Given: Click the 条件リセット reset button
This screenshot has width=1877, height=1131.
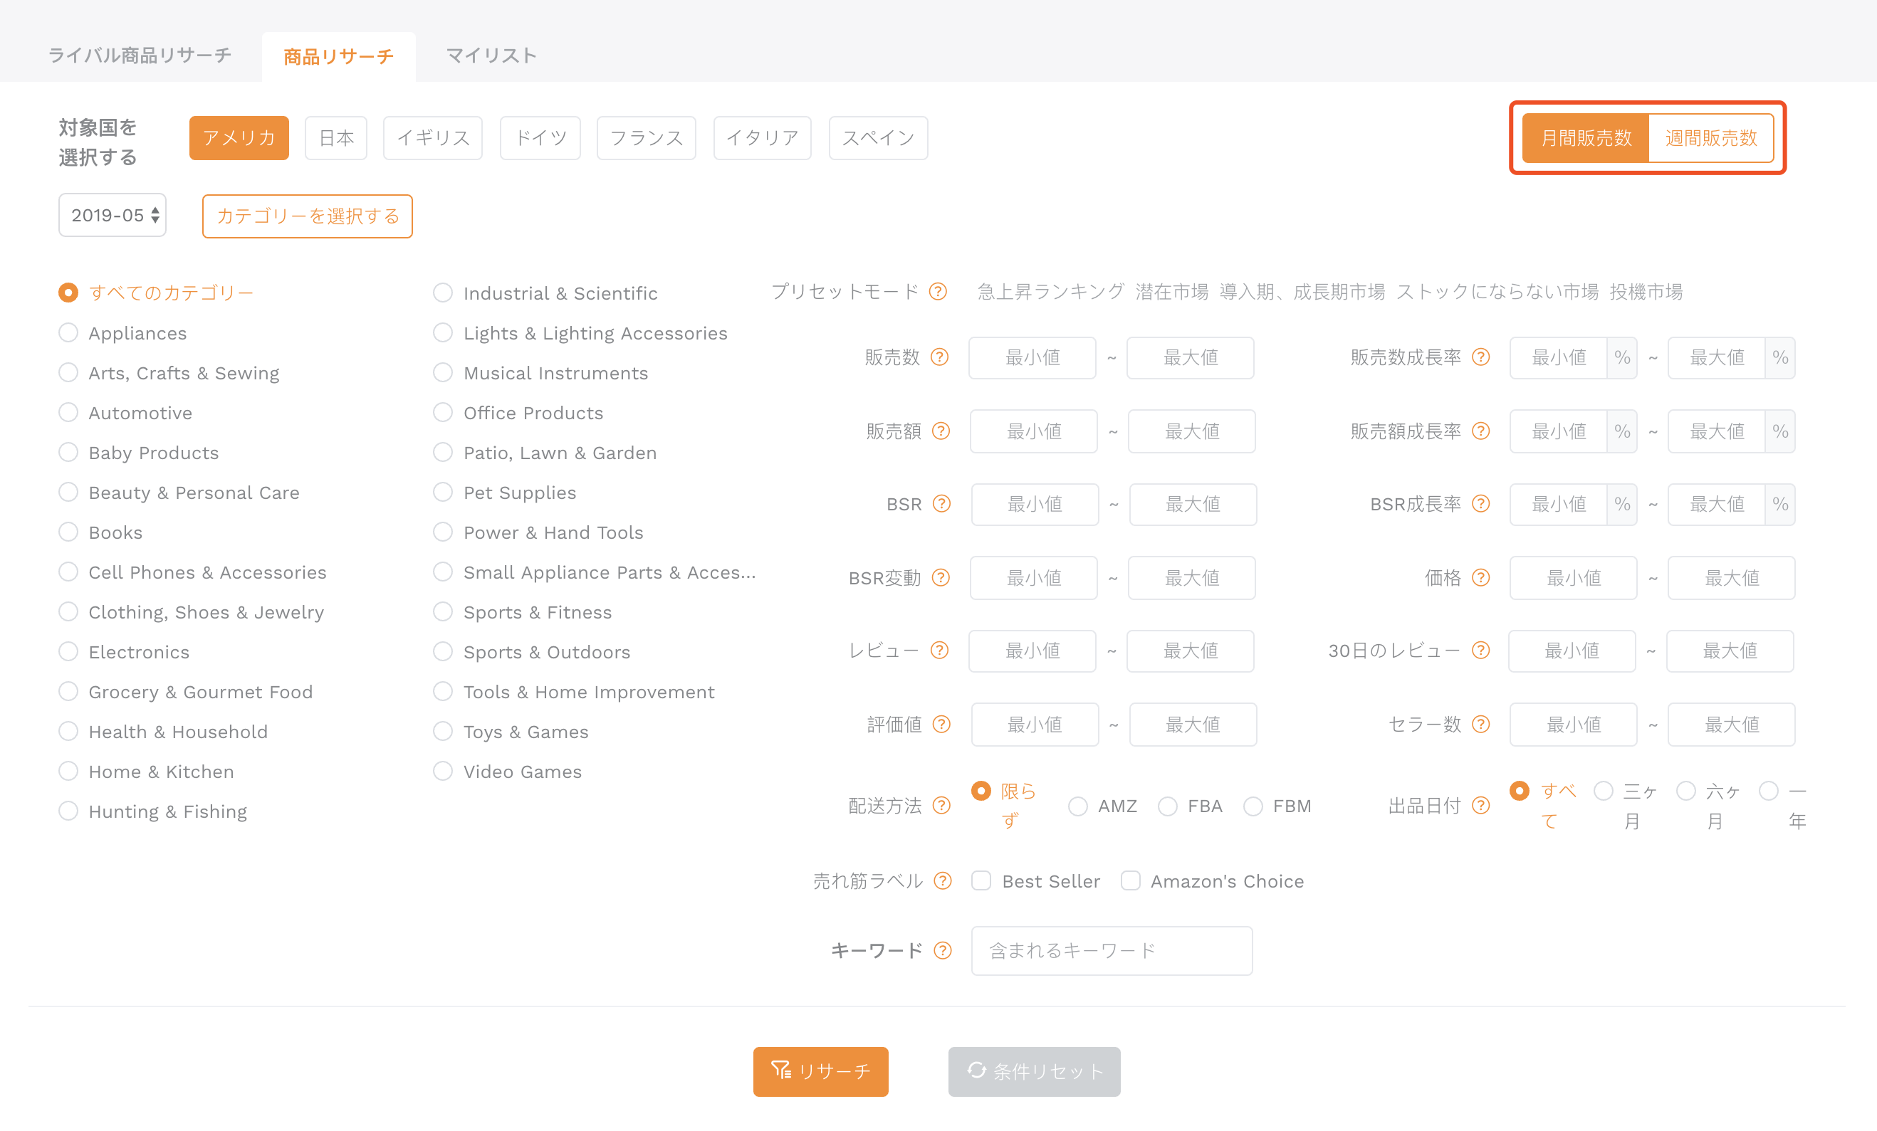Looking at the screenshot, I should point(1035,1072).
